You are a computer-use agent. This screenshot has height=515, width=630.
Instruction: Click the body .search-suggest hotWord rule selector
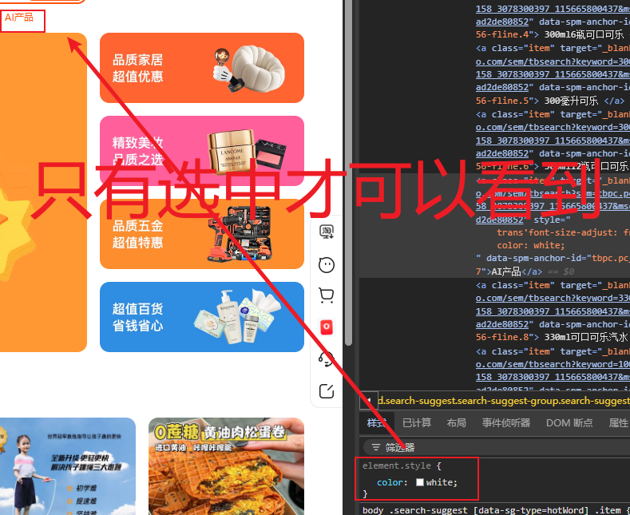tap(491, 510)
